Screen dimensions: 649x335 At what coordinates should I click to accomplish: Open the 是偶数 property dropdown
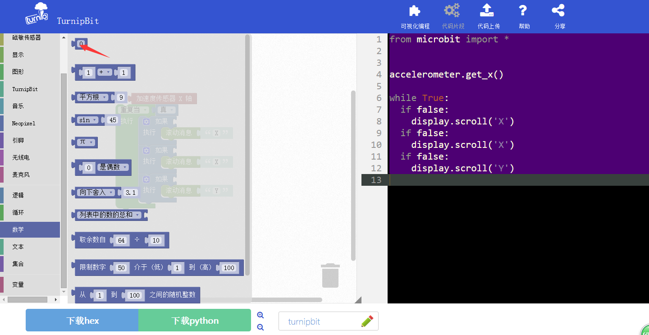click(113, 167)
